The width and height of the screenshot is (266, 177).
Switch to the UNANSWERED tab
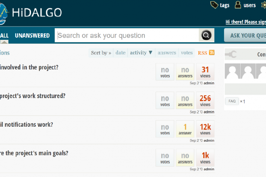click(x=32, y=35)
